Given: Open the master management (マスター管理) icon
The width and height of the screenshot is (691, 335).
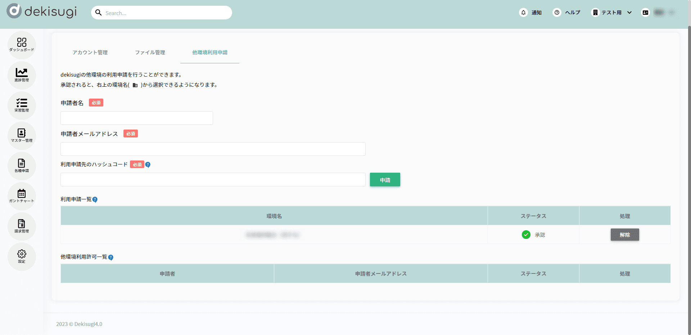Looking at the screenshot, I should [x=22, y=135].
